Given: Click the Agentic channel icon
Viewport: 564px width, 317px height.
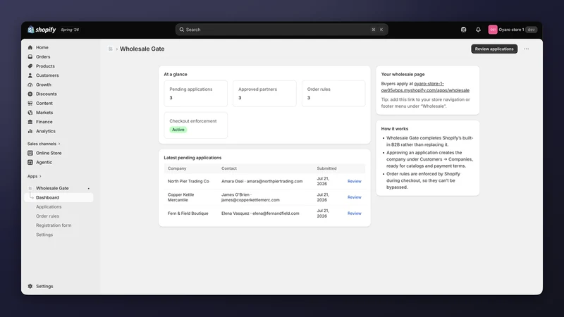Looking at the screenshot, I should click(30, 163).
